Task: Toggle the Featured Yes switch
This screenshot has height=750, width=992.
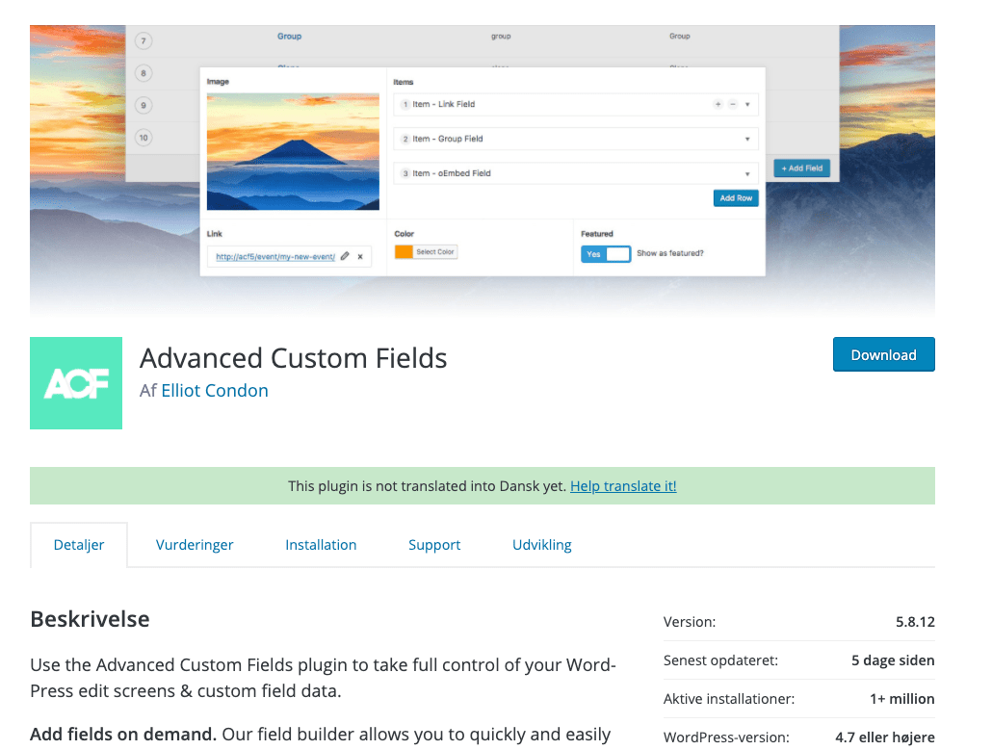Action: (x=606, y=254)
